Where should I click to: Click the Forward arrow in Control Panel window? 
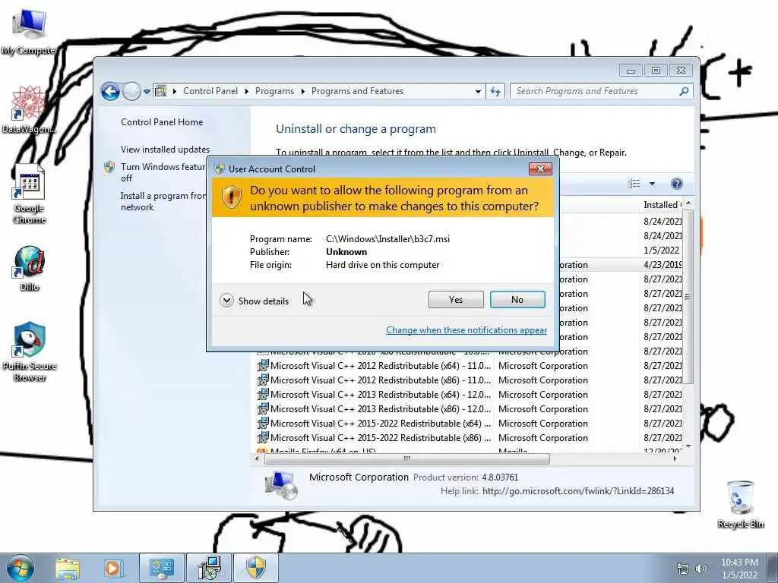[x=131, y=91]
